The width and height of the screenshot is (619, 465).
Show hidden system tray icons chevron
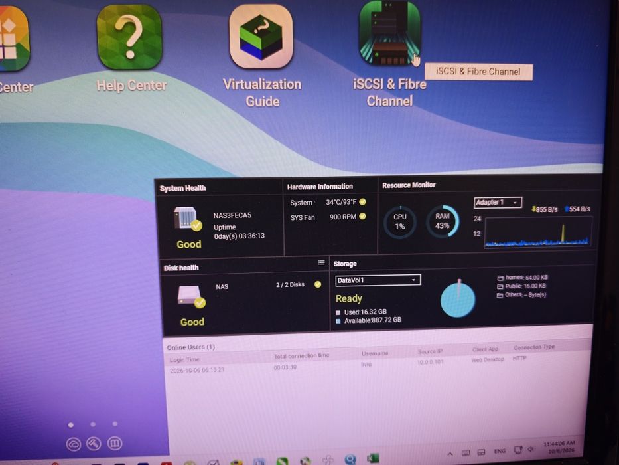pyautogui.click(x=450, y=453)
